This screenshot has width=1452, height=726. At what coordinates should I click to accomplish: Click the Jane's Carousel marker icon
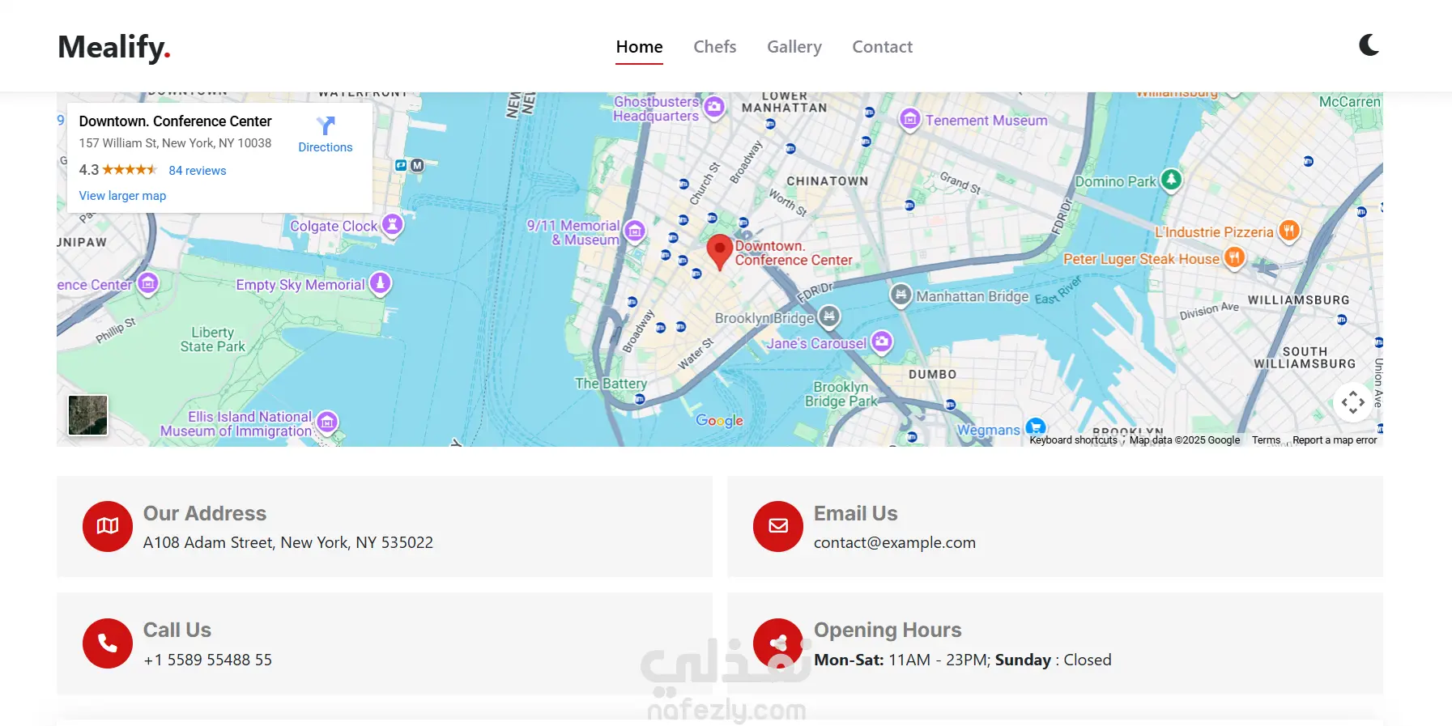pos(881,342)
